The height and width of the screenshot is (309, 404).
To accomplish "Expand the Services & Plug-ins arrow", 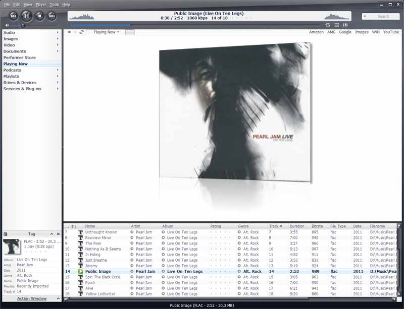I will [x=58, y=89].
